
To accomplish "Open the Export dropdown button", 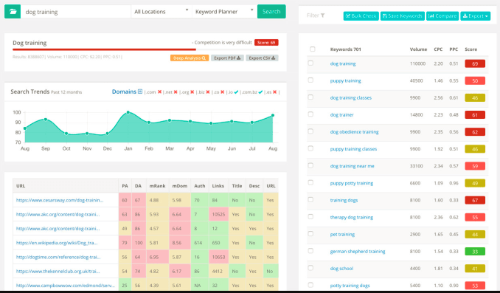I will 475,15.
